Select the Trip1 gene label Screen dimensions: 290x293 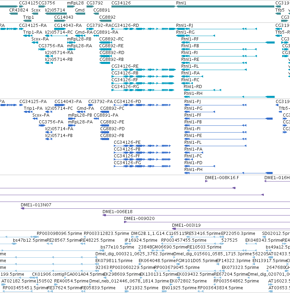tap(29, 17)
